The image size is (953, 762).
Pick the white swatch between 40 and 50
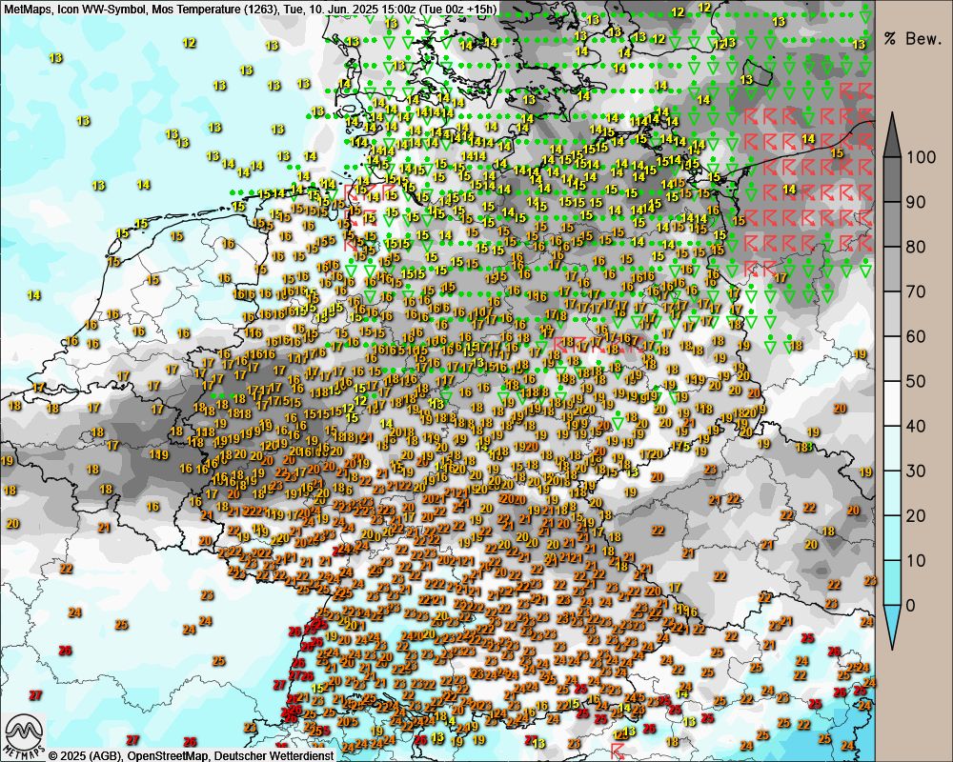coord(892,403)
